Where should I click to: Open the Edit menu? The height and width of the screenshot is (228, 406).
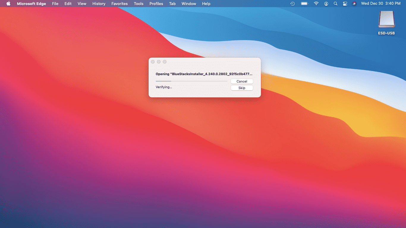tap(68, 4)
